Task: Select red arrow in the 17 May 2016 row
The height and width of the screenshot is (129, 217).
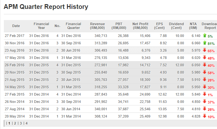Action: click(x=204, y=57)
